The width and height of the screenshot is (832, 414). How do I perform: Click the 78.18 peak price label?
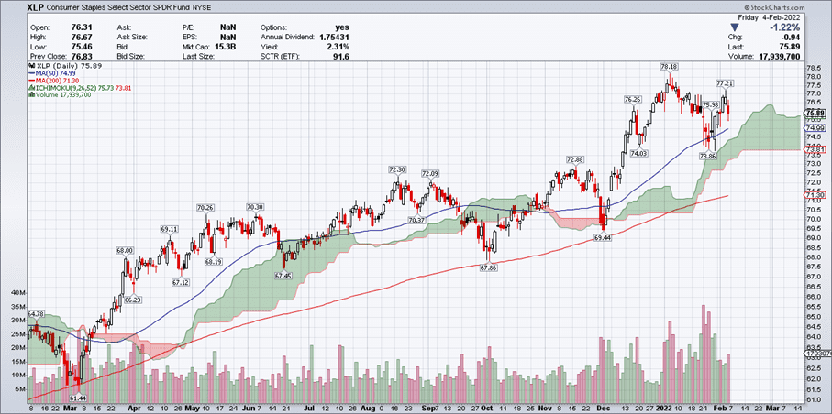[x=669, y=67]
